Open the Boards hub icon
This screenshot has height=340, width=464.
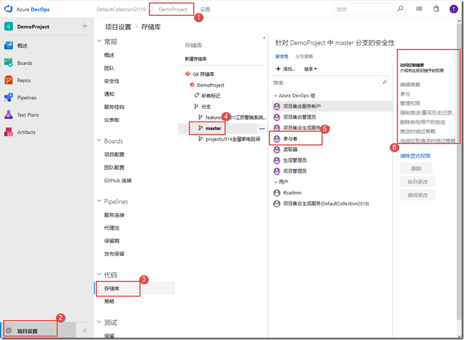(x=8, y=63)
